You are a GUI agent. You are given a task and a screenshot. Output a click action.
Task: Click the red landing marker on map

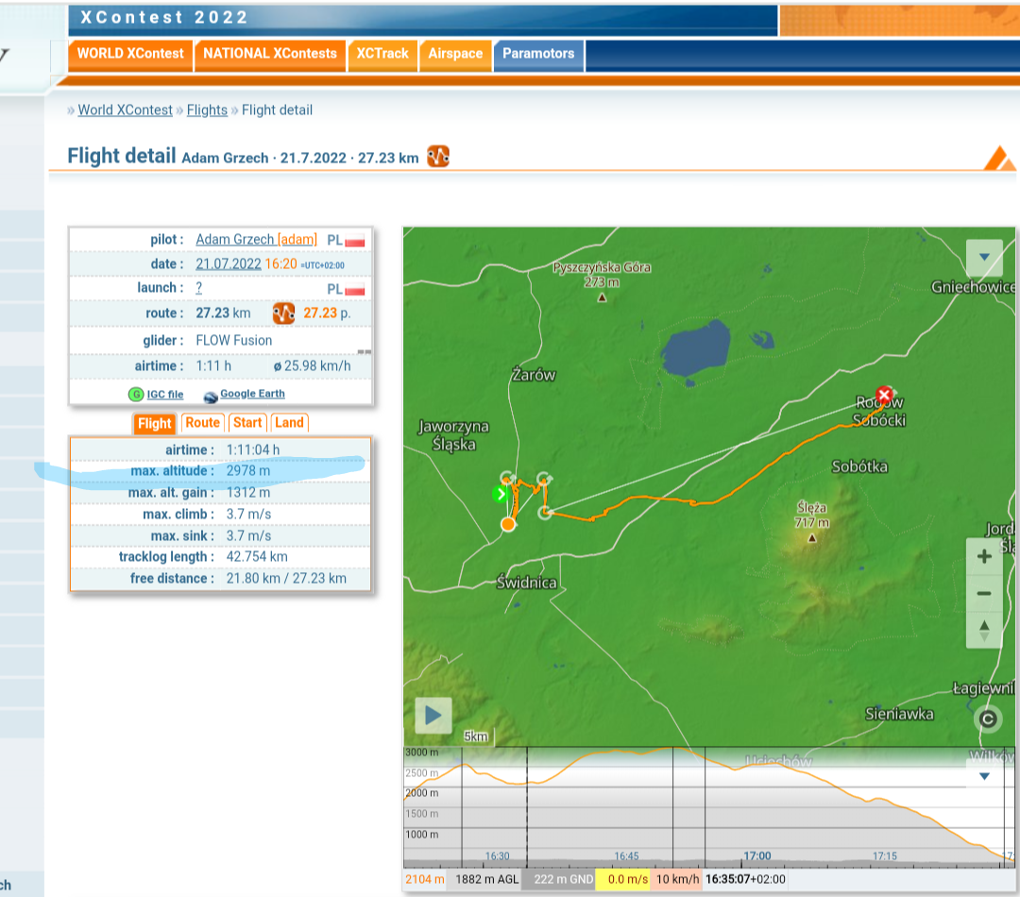click(x=884, y=395)
